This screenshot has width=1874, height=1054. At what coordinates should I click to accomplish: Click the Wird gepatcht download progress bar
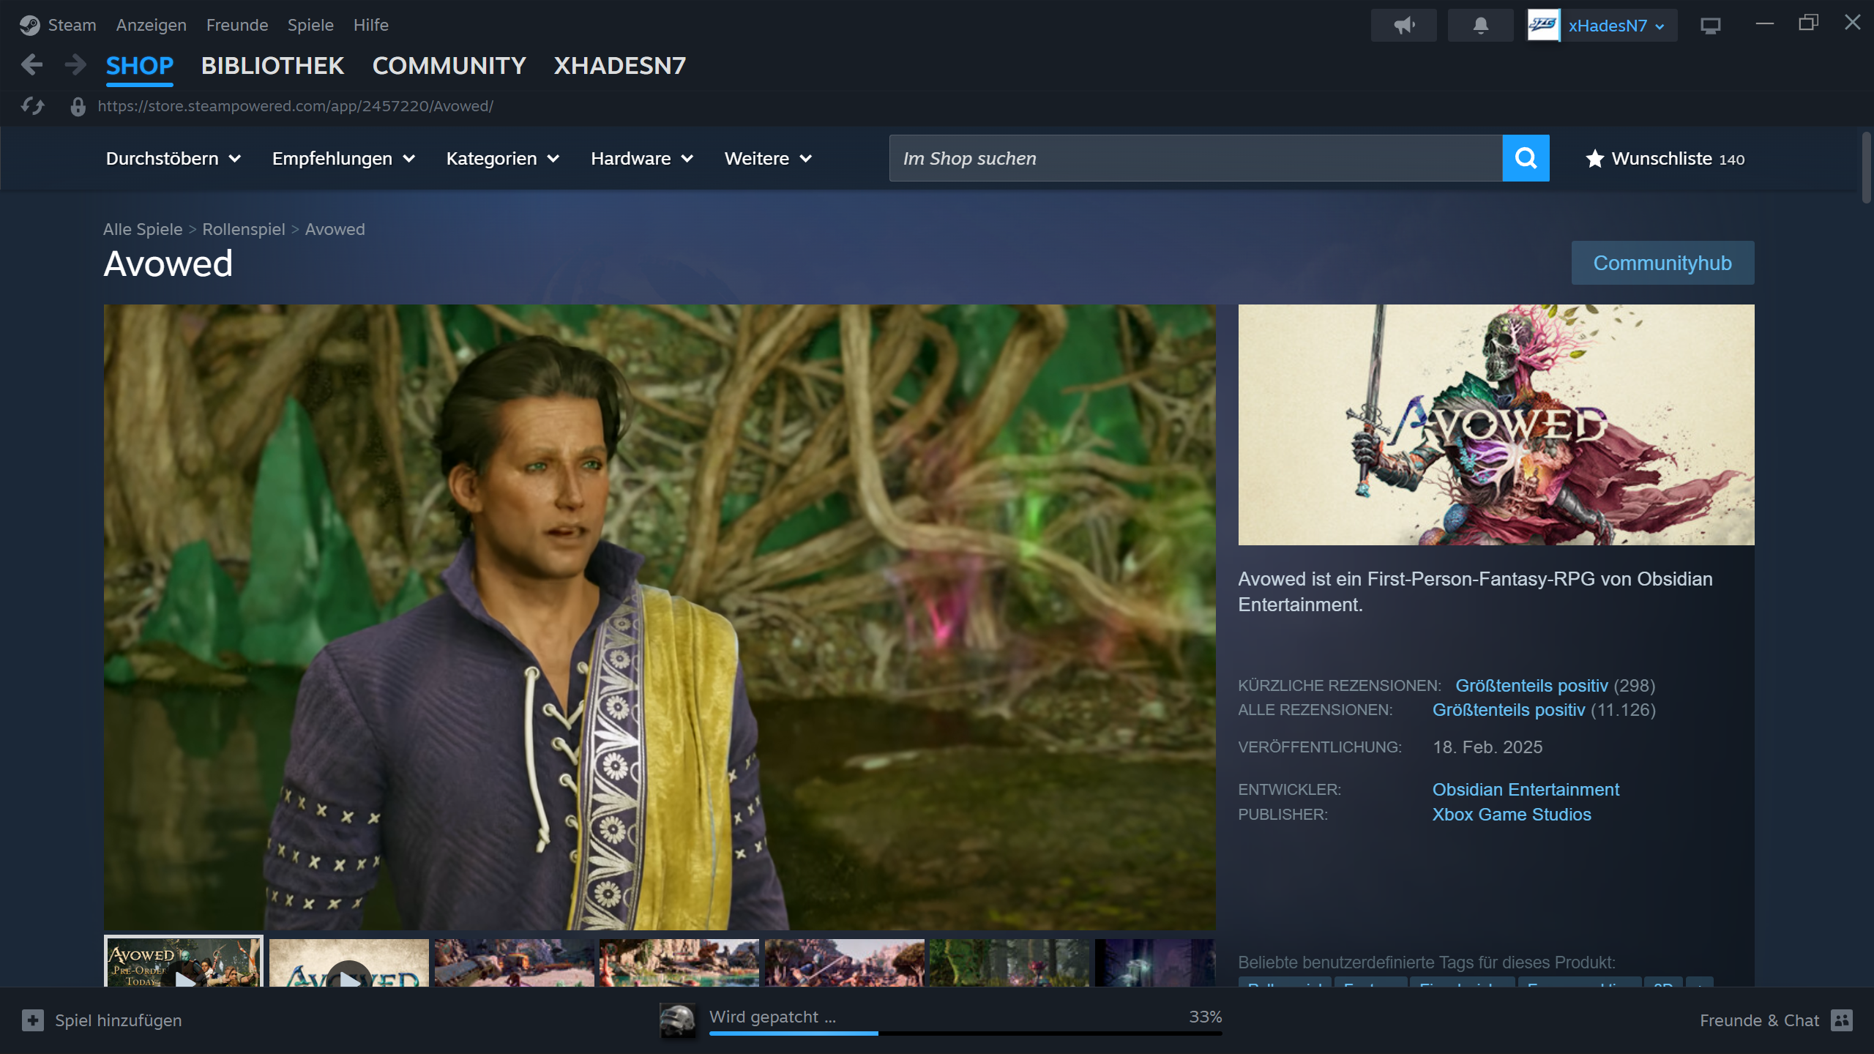click(965, 1033)
